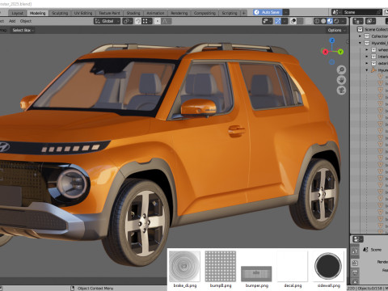
Task: Click the camera view toggle icon
Action: pyautogui.click(x=341, y=91)
